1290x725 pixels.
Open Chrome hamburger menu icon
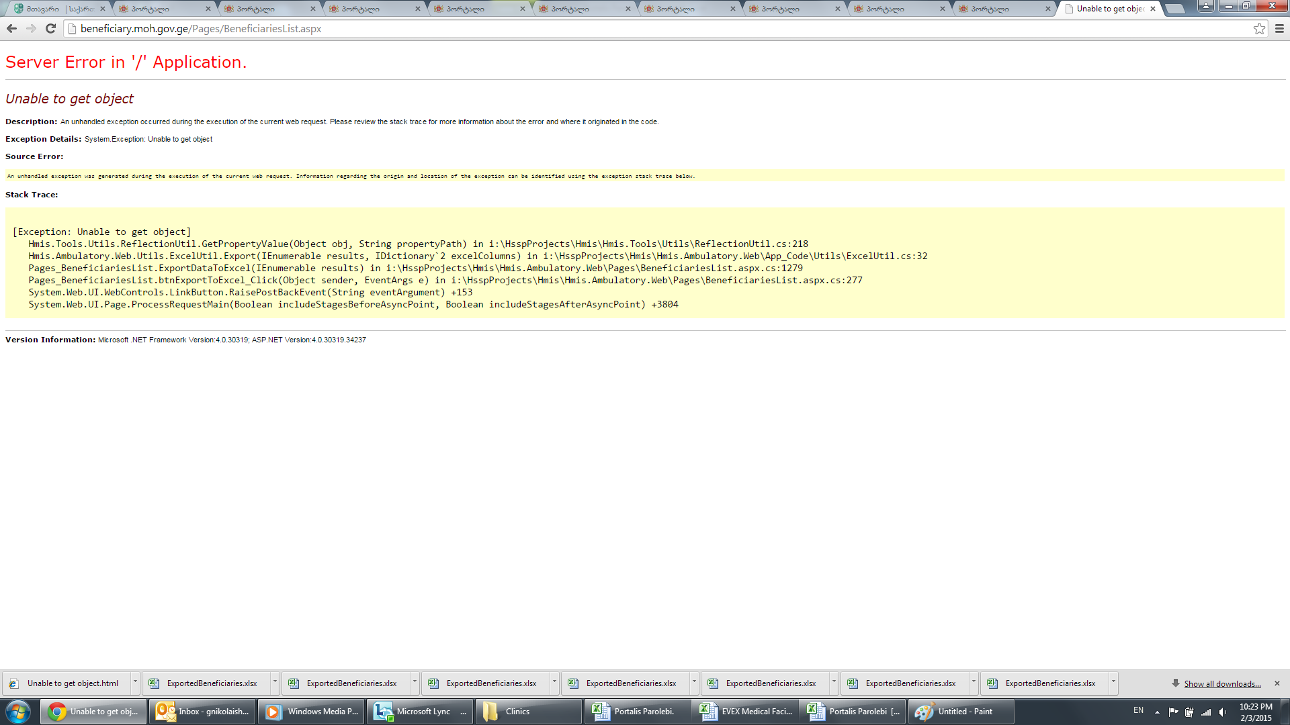click(1279, 29)
